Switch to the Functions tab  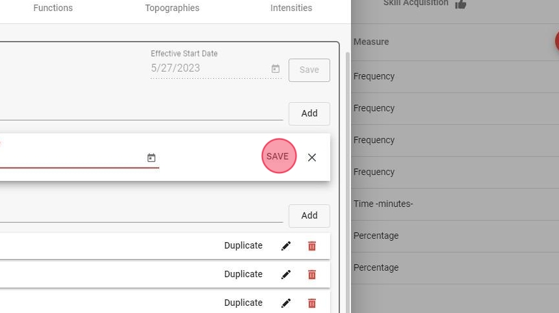[x=53, y=8]
